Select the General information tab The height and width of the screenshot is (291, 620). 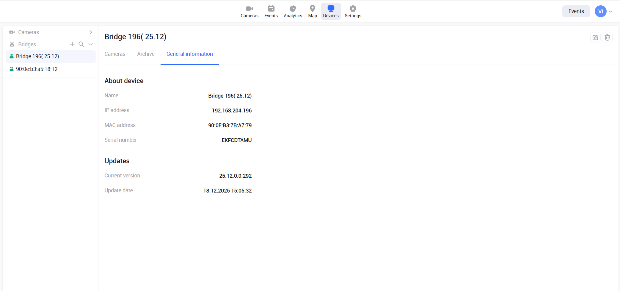[x=189, y=54]
